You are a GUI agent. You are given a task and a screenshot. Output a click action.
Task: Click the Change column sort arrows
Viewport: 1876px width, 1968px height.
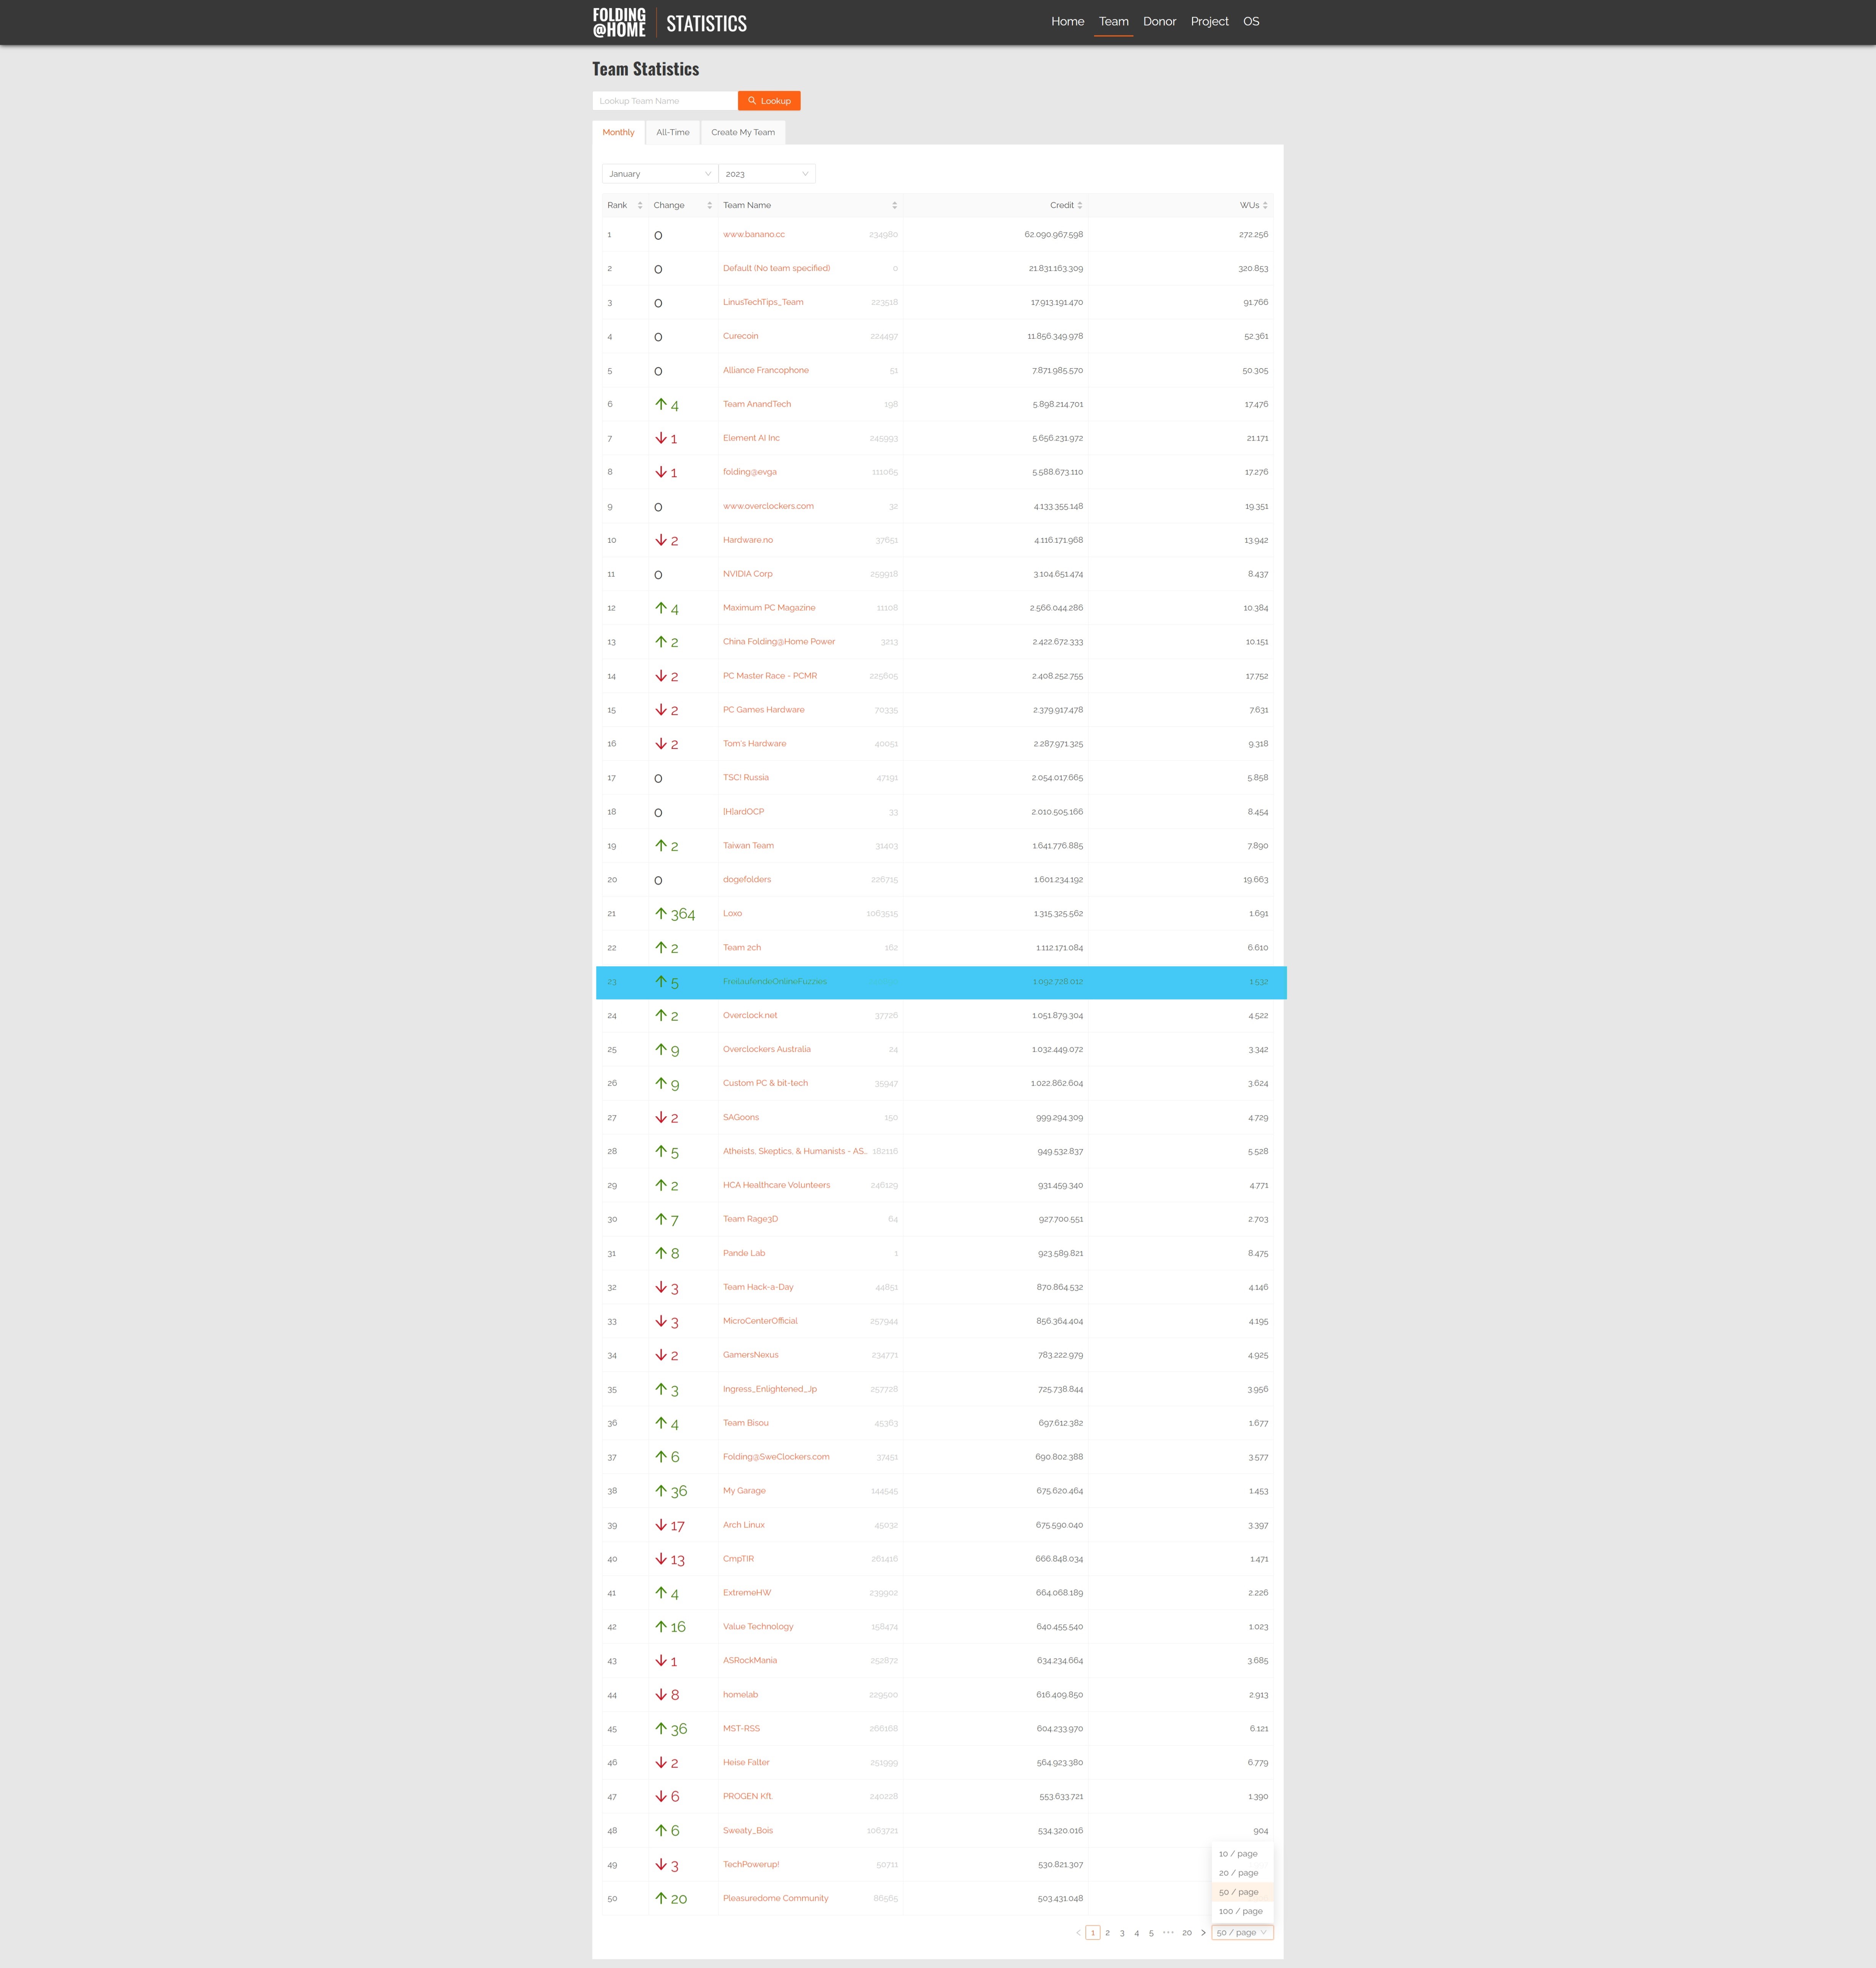coord(710,205)
